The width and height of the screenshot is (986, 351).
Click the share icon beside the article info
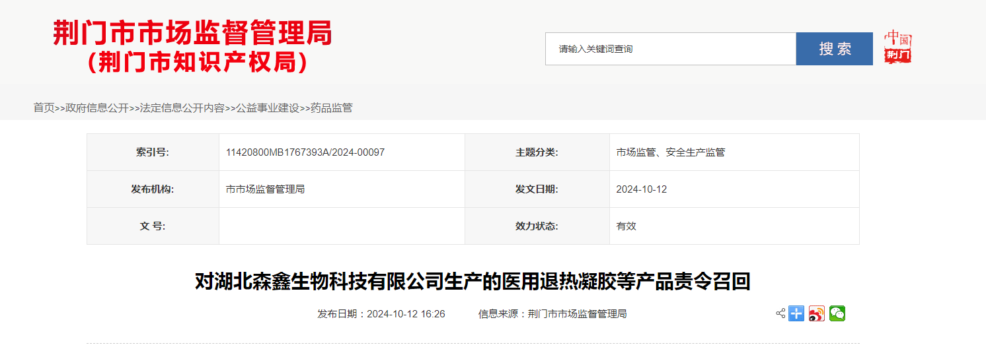780,313
